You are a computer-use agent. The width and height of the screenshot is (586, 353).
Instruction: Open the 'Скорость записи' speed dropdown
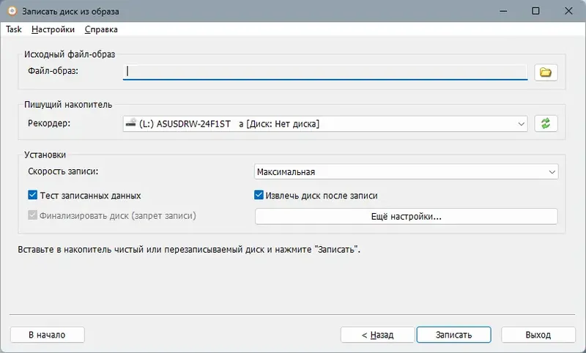pos(551,172)
